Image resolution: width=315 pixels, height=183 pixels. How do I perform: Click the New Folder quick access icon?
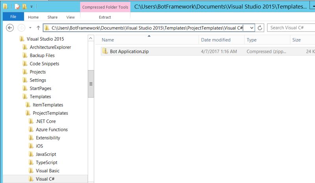(25, 7)
